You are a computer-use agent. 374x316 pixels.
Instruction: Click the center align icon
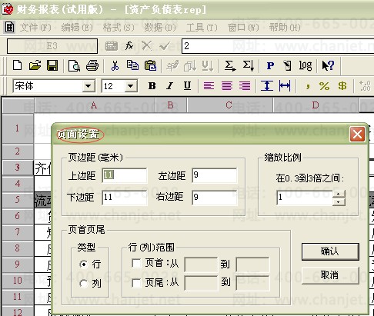(x=227, y=86)
